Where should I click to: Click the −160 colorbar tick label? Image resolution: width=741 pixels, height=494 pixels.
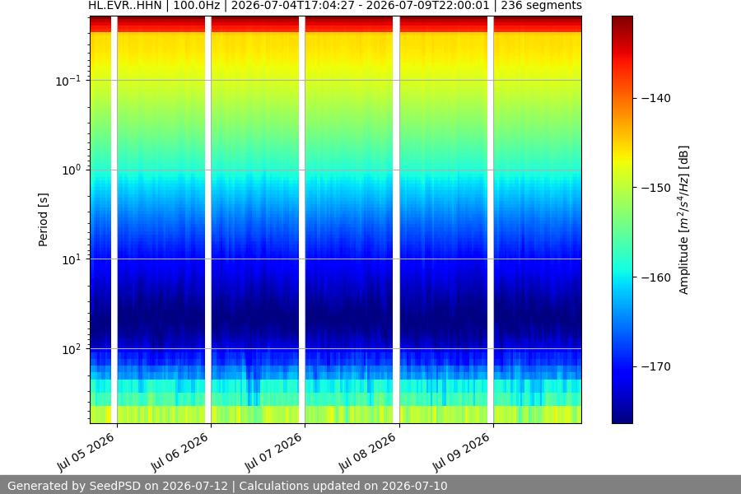[656, 277]
